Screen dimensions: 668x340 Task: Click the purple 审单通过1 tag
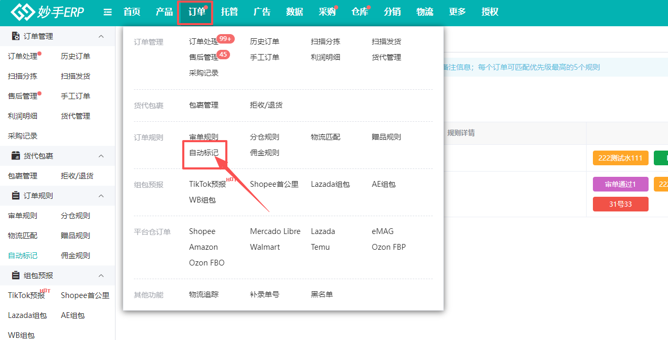(x=621, y=184)
